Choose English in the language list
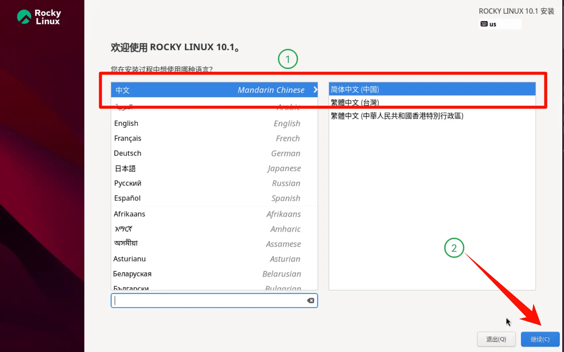This screenshot has width=564, height=352. (214, 123)
